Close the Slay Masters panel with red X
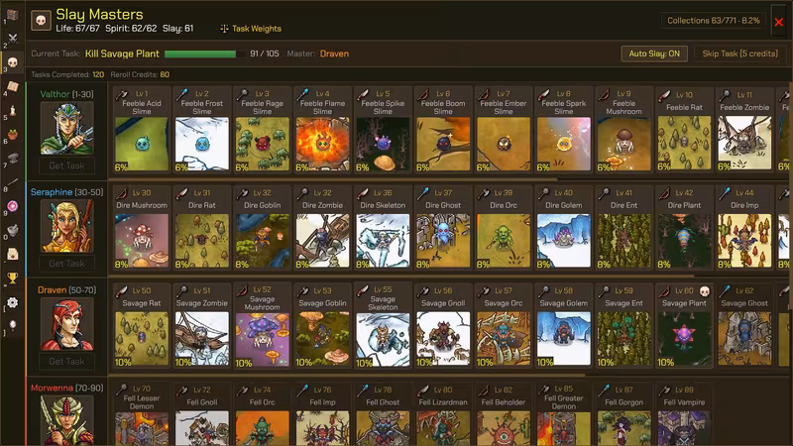This screenshot has height=446, width=793. (779, 22)
